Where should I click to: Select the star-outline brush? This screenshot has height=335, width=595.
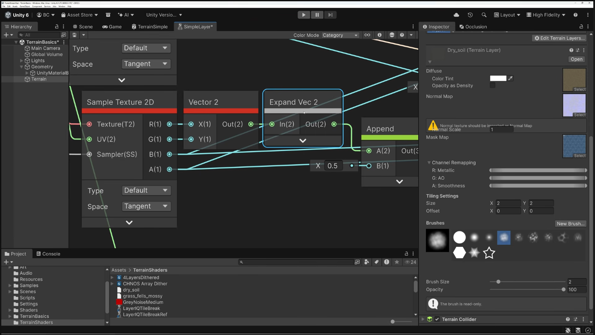pyautogui.click(x=489, y=253)
